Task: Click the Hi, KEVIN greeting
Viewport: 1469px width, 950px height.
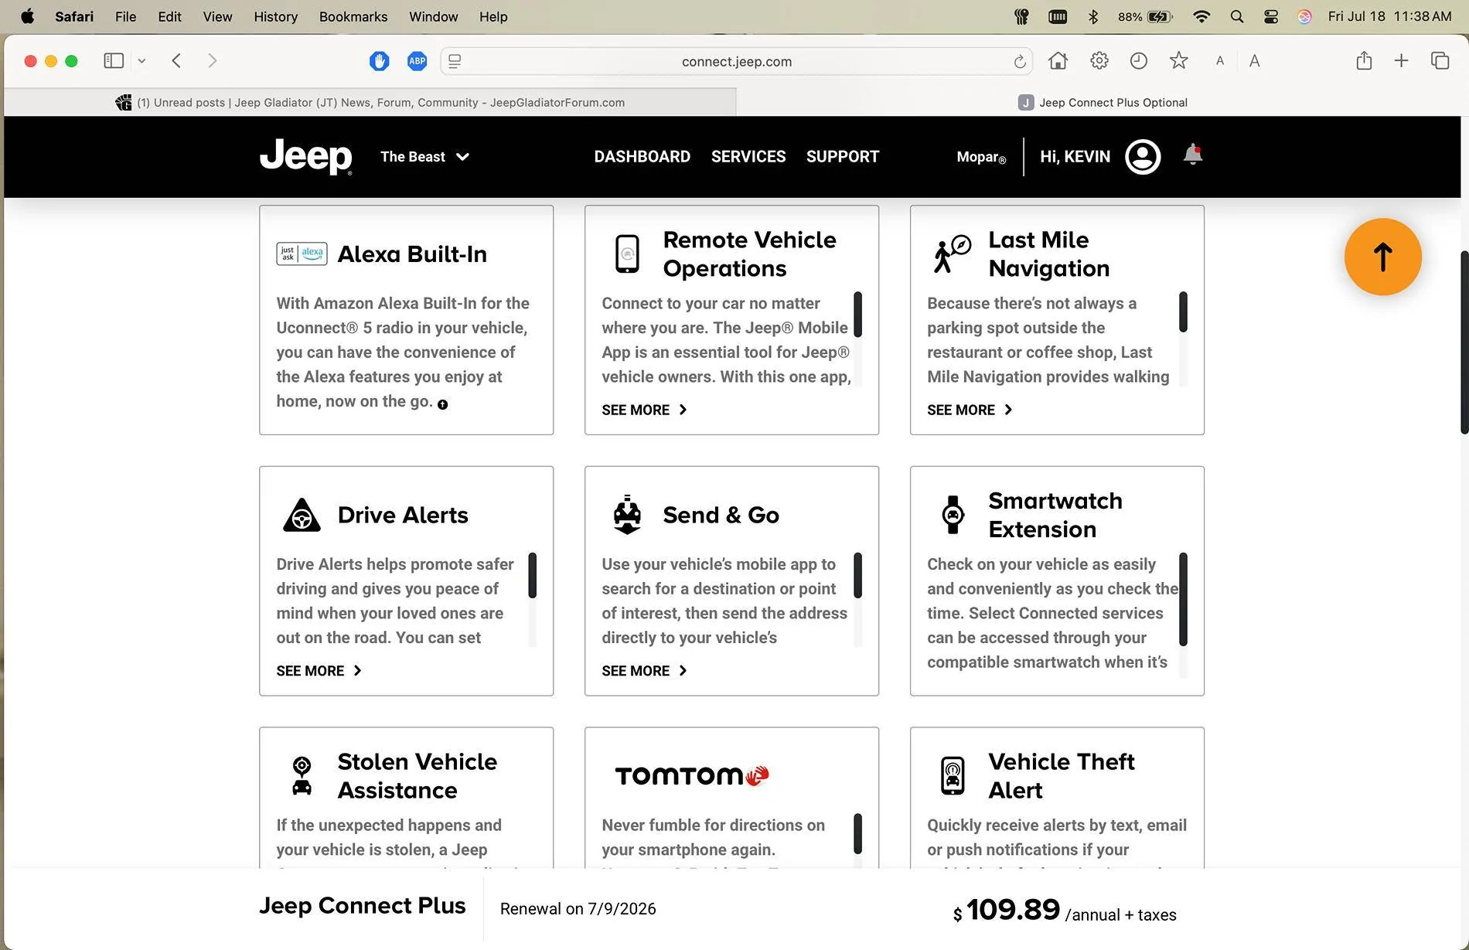Action: [1075, 157]
